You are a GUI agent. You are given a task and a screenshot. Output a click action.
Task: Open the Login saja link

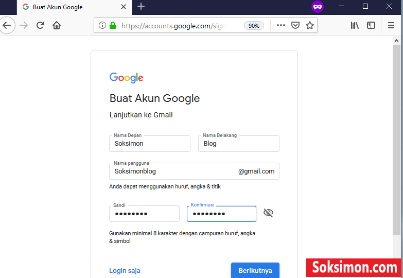[125, 271]
